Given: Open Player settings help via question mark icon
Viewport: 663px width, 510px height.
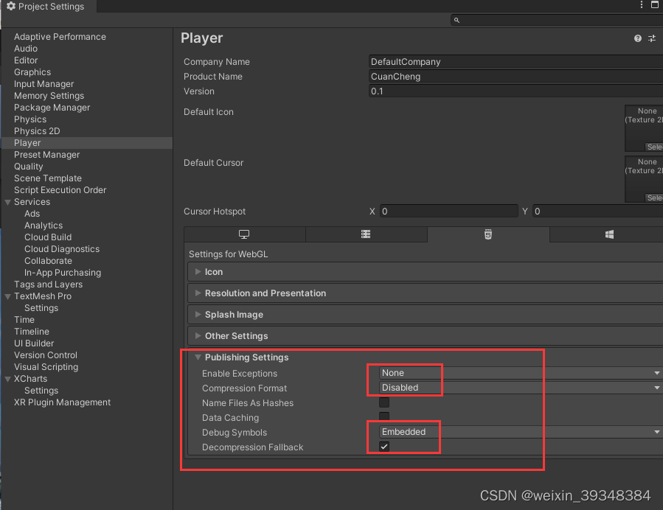Looking at the screenshot, I should 636,38.
